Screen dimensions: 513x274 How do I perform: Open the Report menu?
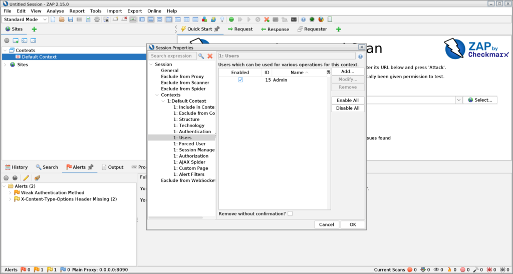(x=77, y=11)
